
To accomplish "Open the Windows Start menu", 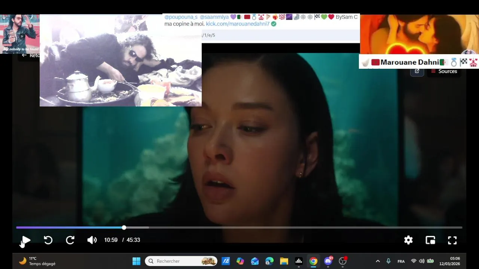I will tap(137, 261).
